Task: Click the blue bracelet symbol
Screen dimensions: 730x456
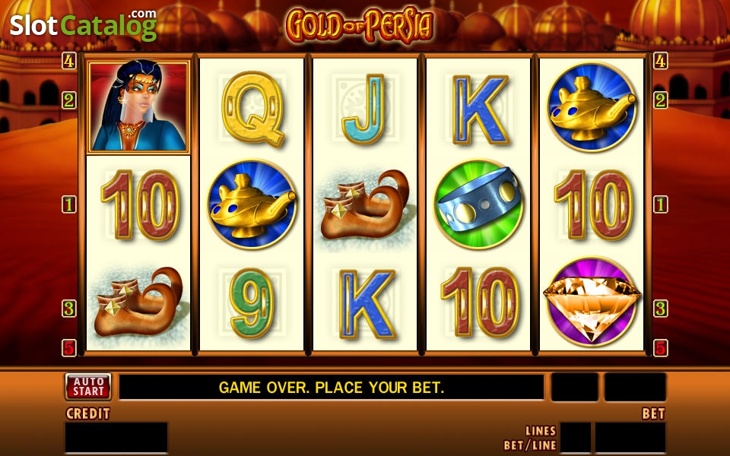Action: click(478, 204)
